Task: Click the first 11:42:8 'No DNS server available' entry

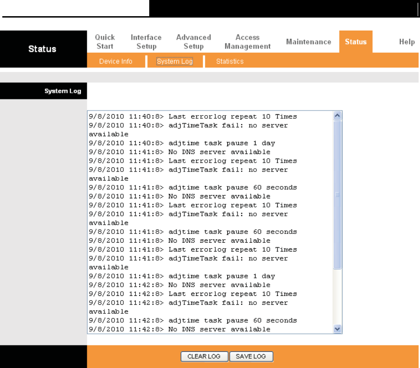Action: point(219,285)
